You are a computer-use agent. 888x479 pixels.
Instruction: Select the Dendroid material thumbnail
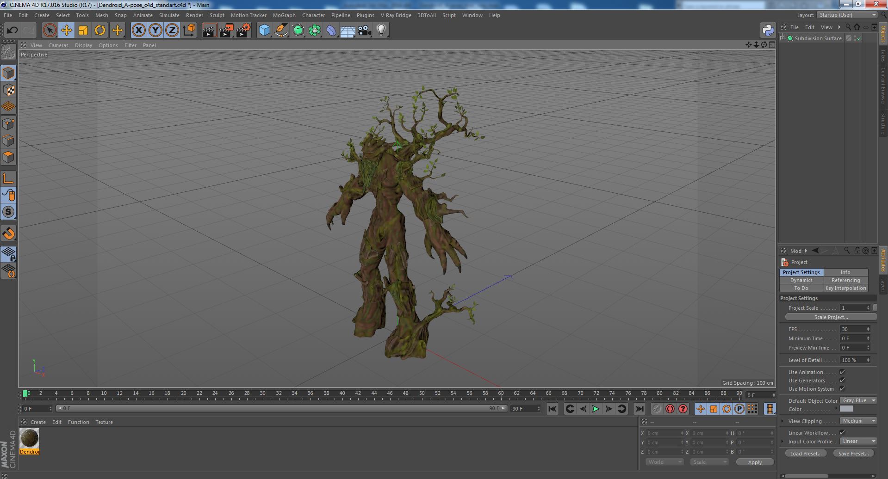tap(29, 438)
